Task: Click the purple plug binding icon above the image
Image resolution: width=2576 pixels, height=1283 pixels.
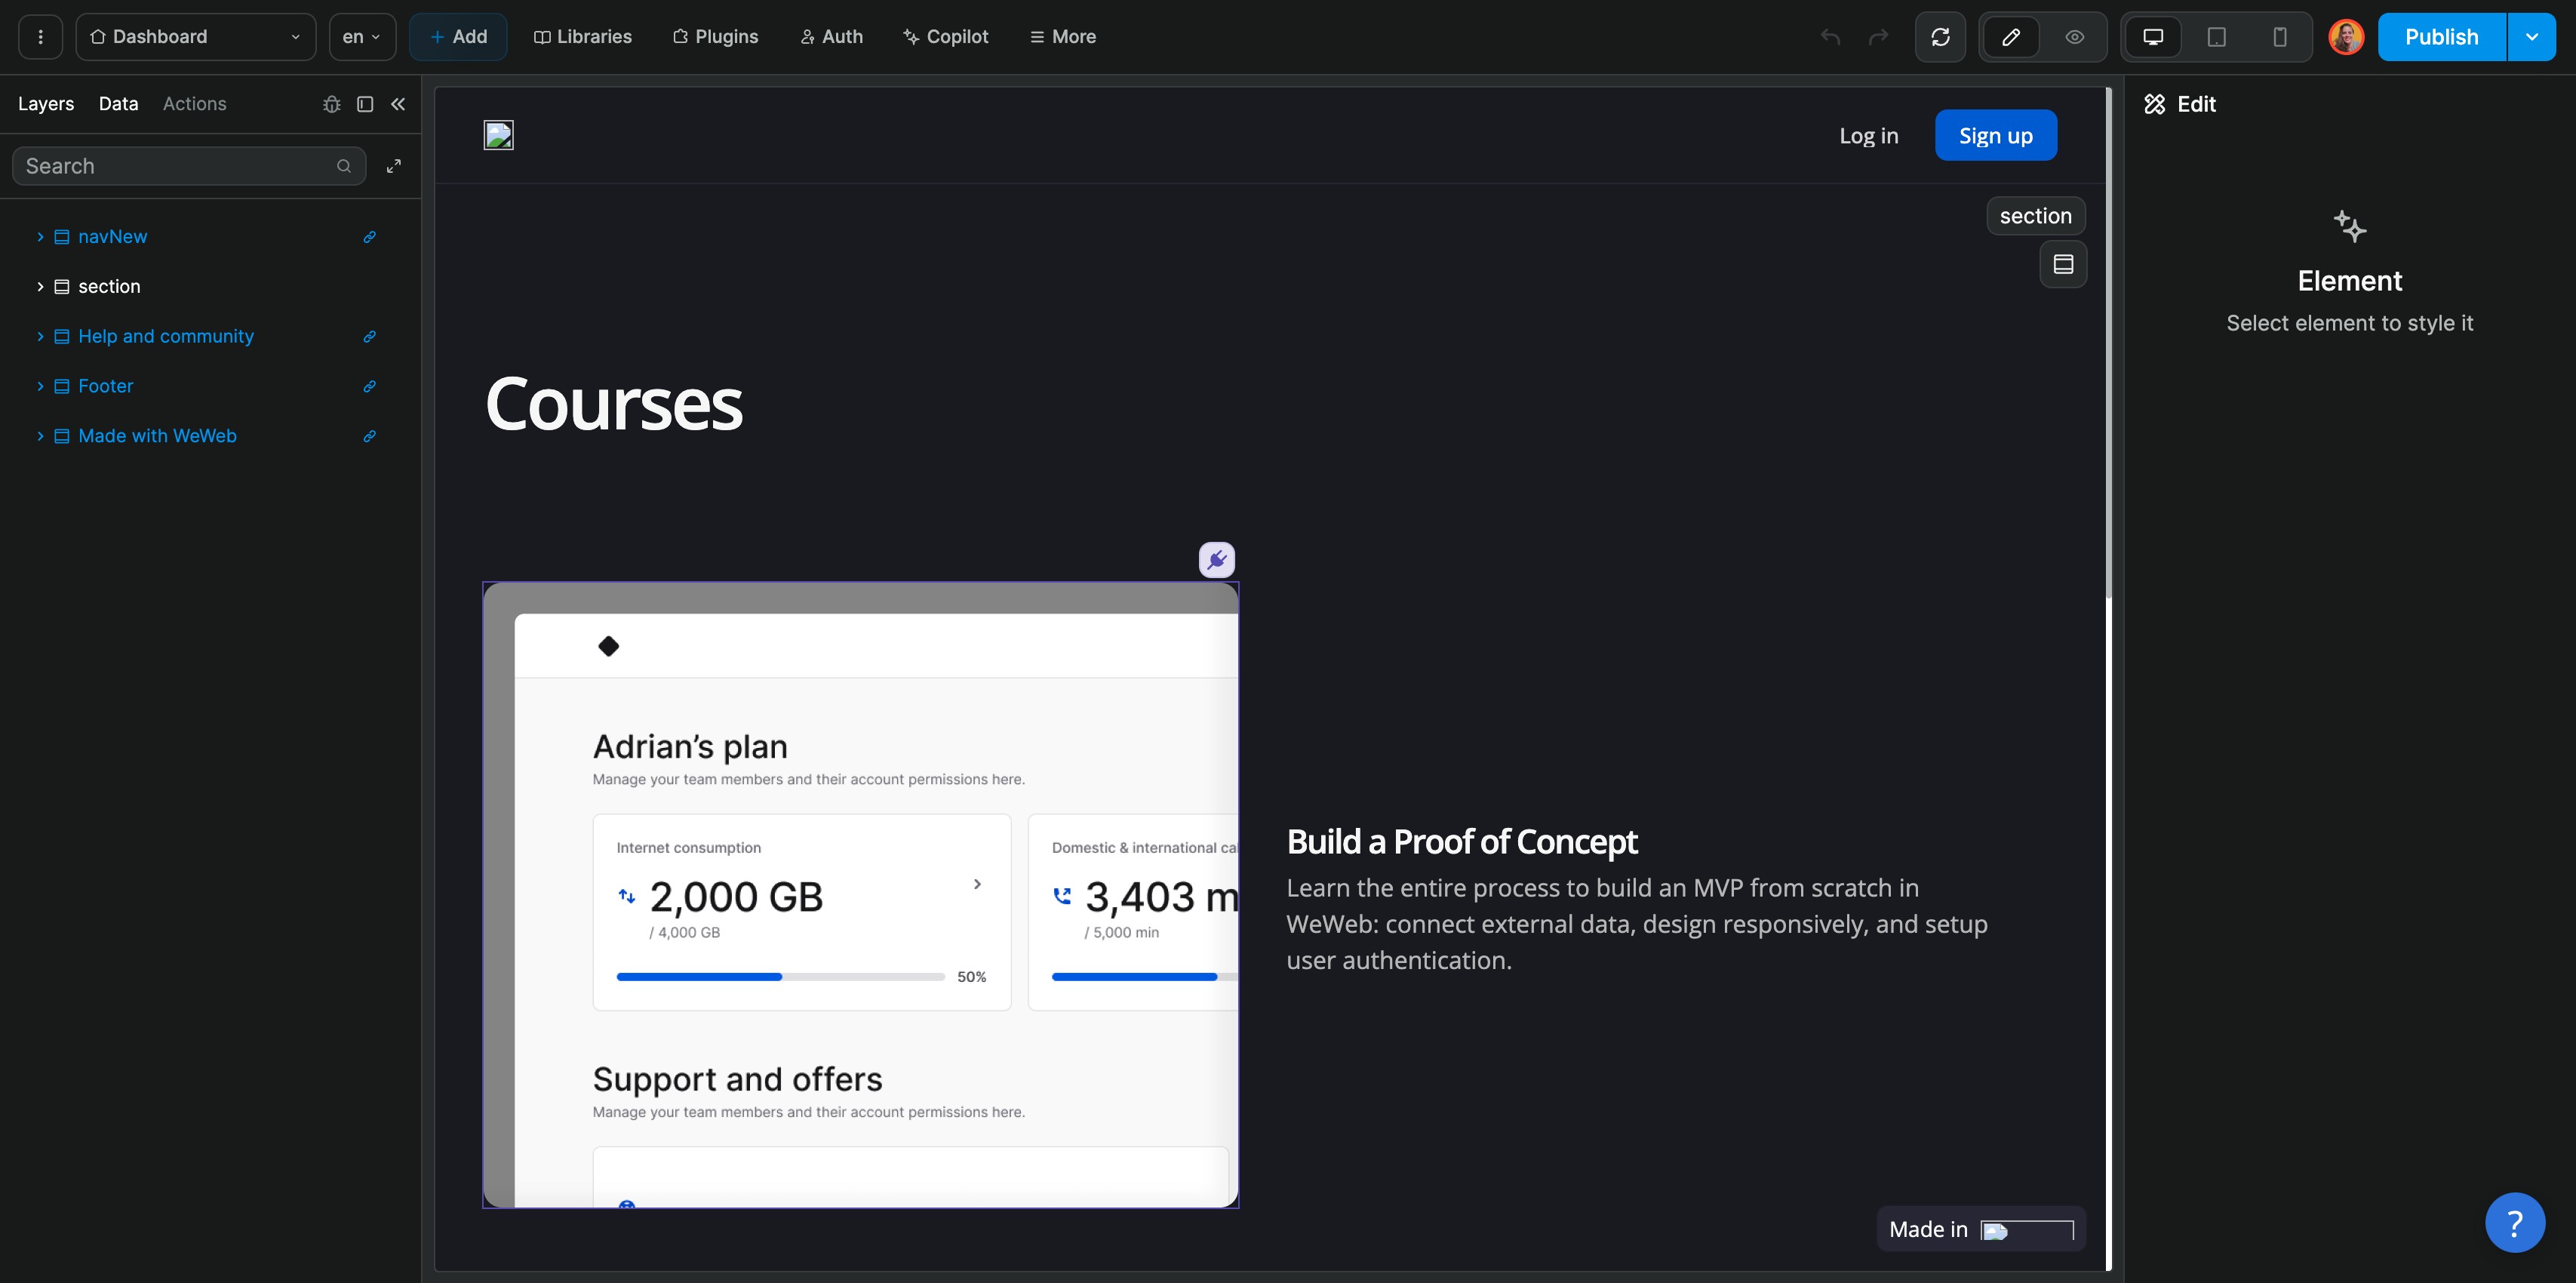Action: 1216,560
